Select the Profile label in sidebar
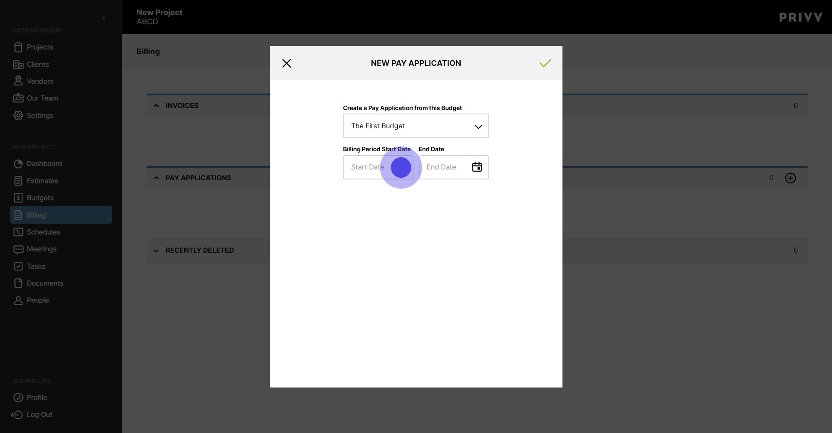 [37, 397]
